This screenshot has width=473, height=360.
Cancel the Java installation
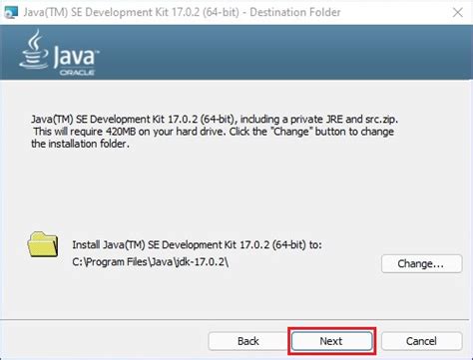[x=421, y=341]
